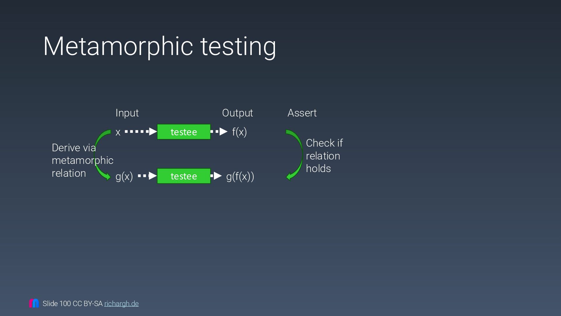This screenshot has width=561, height=316.
Task: Select the Metamorphic testing title
Action: pos(160,46)
